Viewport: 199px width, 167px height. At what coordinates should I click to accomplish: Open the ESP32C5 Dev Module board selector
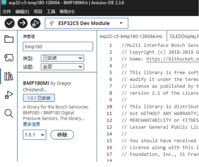pos(87,23)
